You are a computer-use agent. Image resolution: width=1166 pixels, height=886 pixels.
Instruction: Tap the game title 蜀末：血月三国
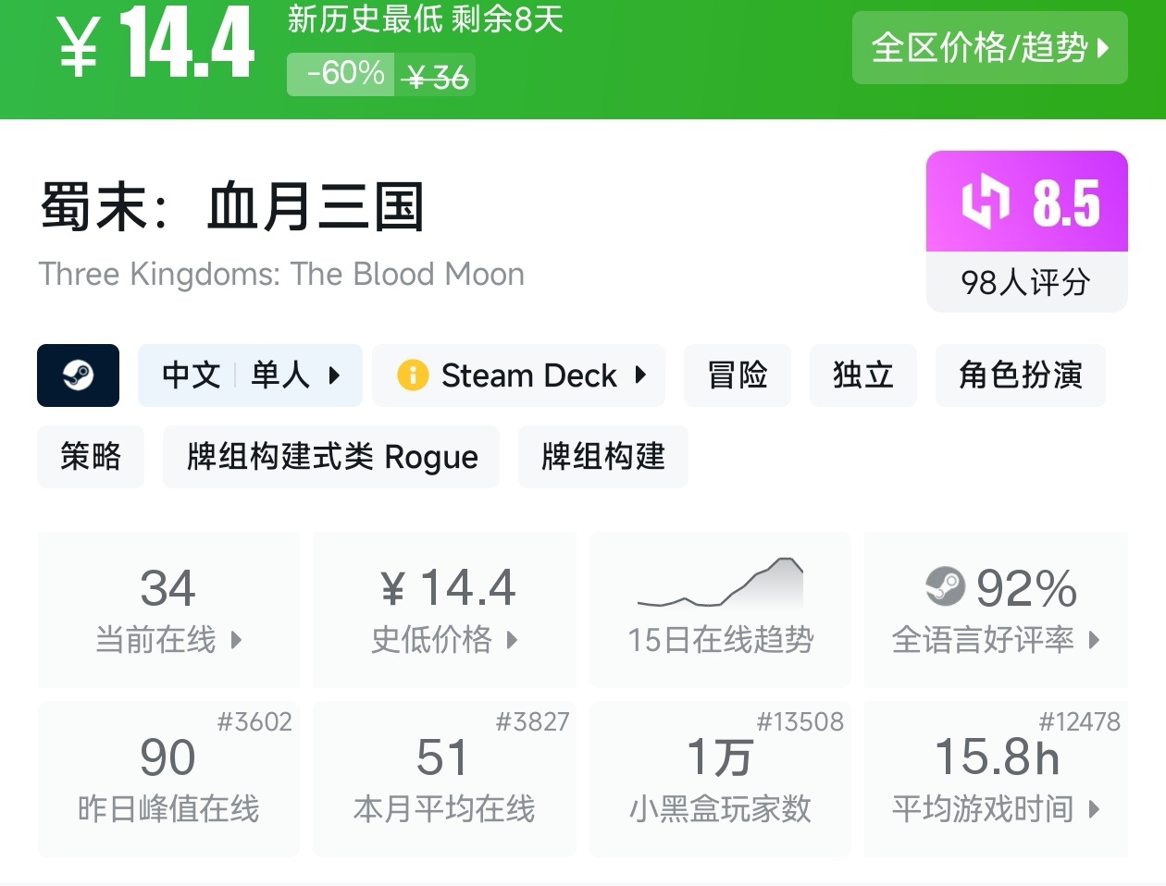(x=232, y=206)
